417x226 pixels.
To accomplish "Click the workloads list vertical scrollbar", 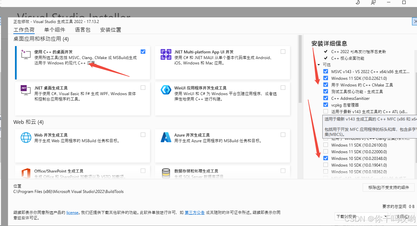I will click(x=300, y=68).
